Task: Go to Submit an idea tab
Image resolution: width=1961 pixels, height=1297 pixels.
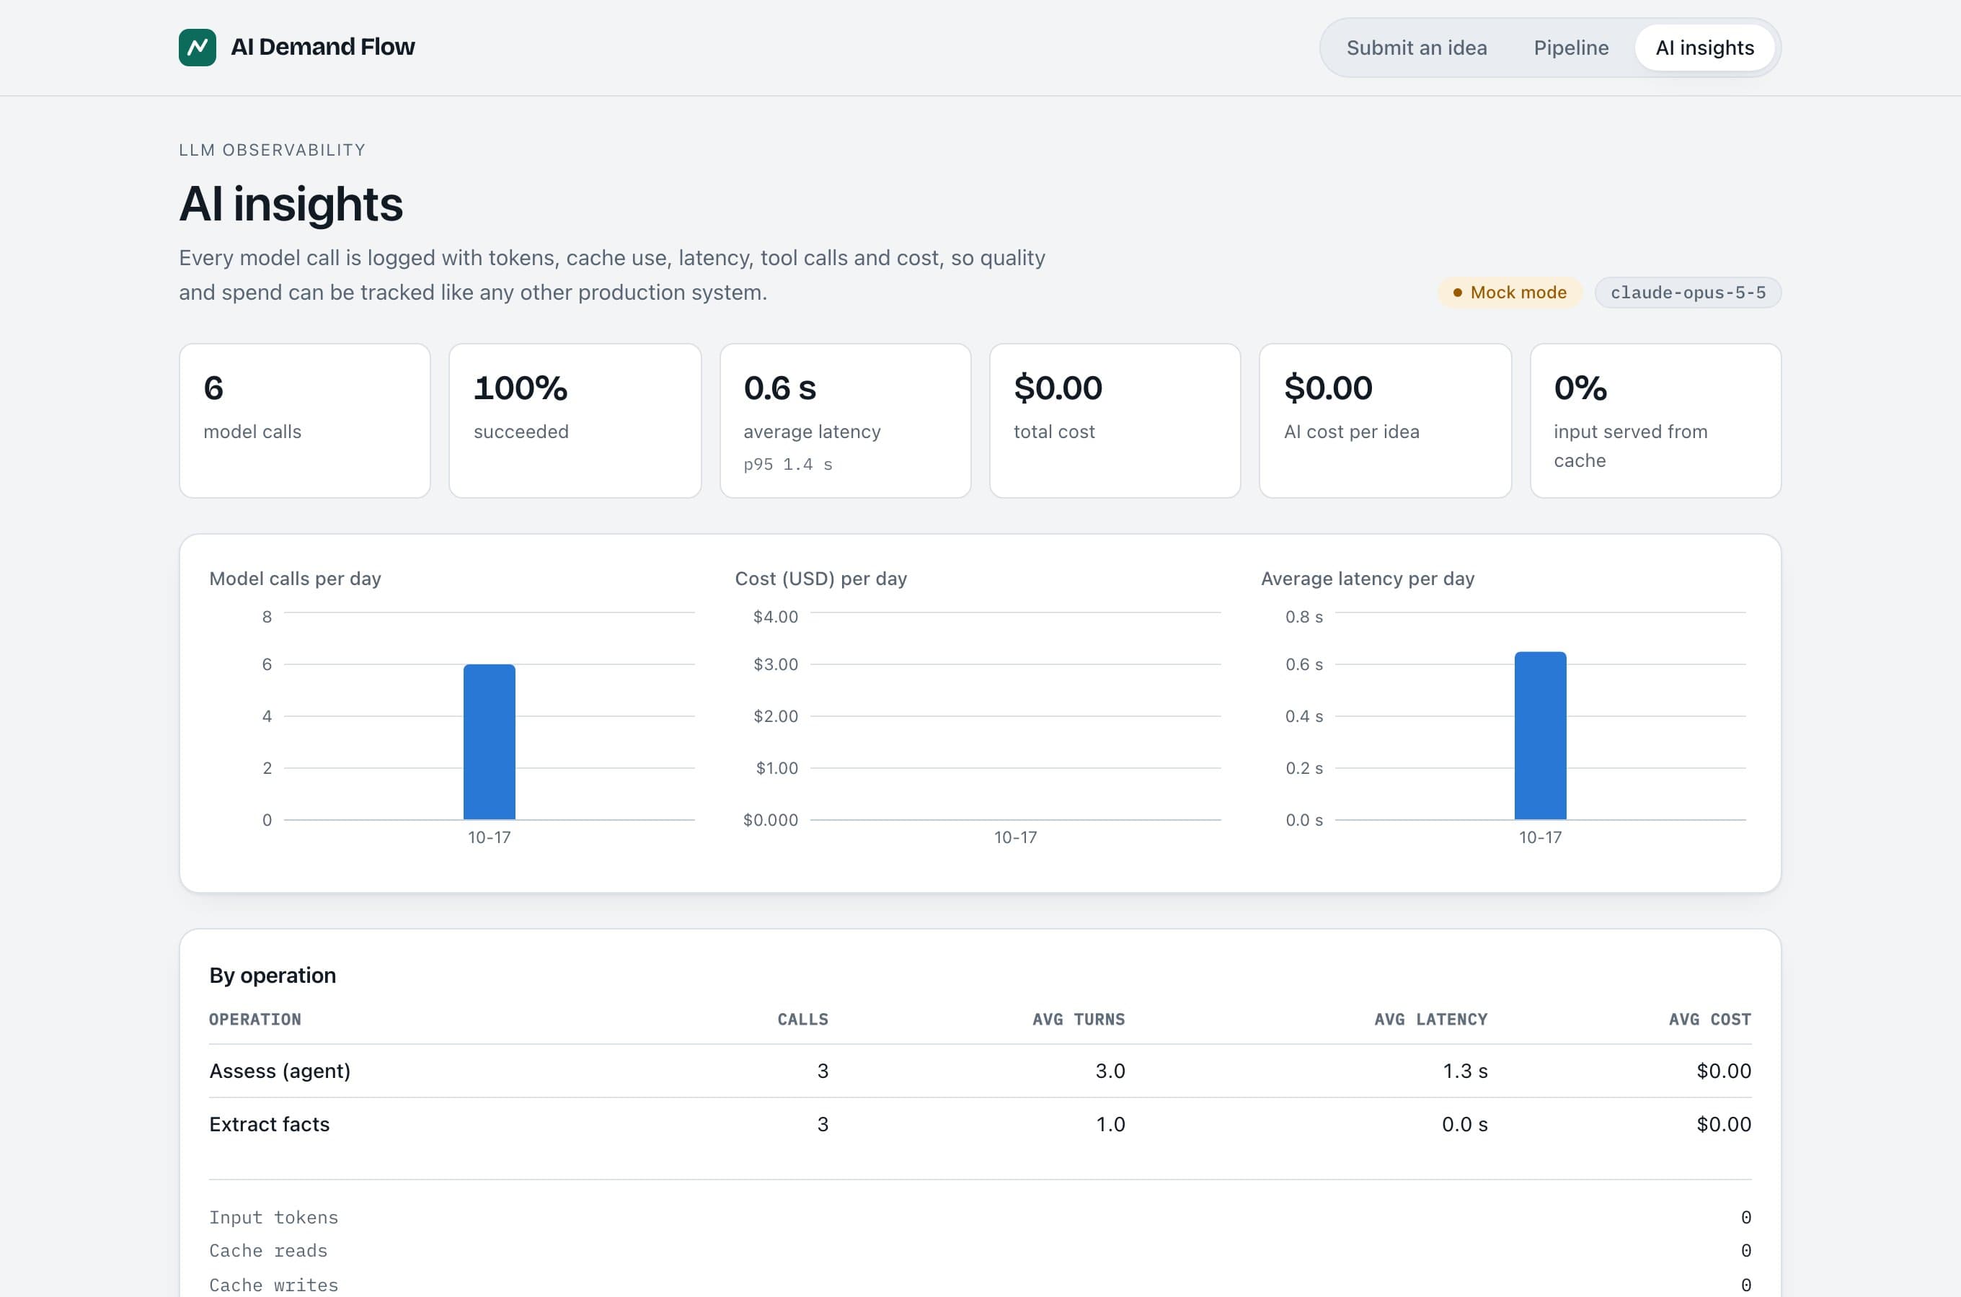Action: click(x=1417, y=48)
